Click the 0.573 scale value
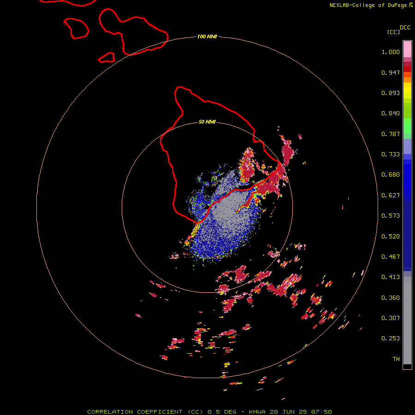The image size is (415, 415). pos(391,216)
